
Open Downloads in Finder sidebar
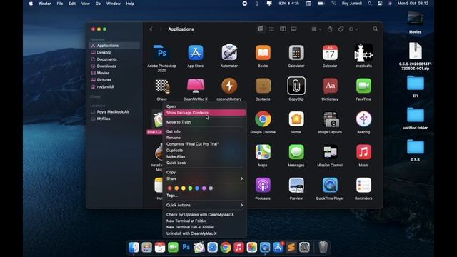click(x=114, y=66)
